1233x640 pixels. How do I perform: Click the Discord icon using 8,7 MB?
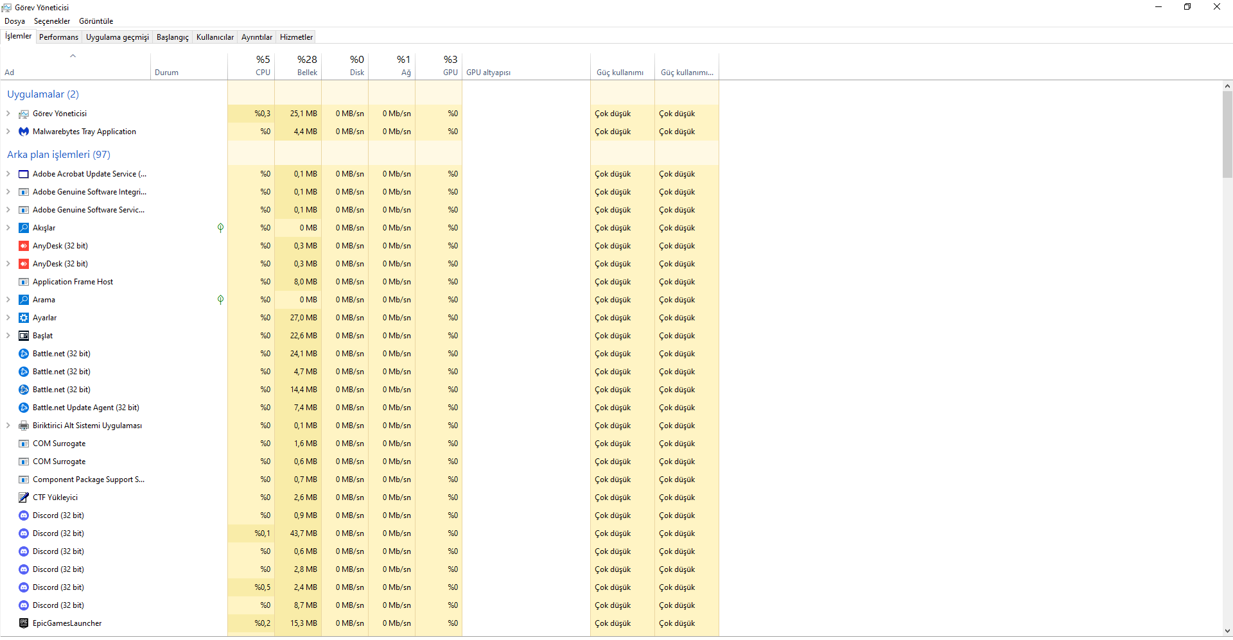tap(24, 605)
